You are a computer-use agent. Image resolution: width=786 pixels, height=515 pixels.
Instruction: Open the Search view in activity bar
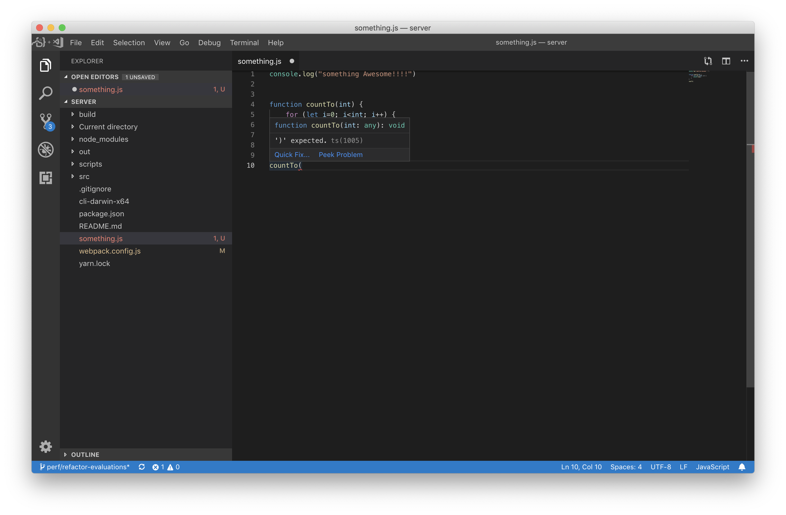45,93
